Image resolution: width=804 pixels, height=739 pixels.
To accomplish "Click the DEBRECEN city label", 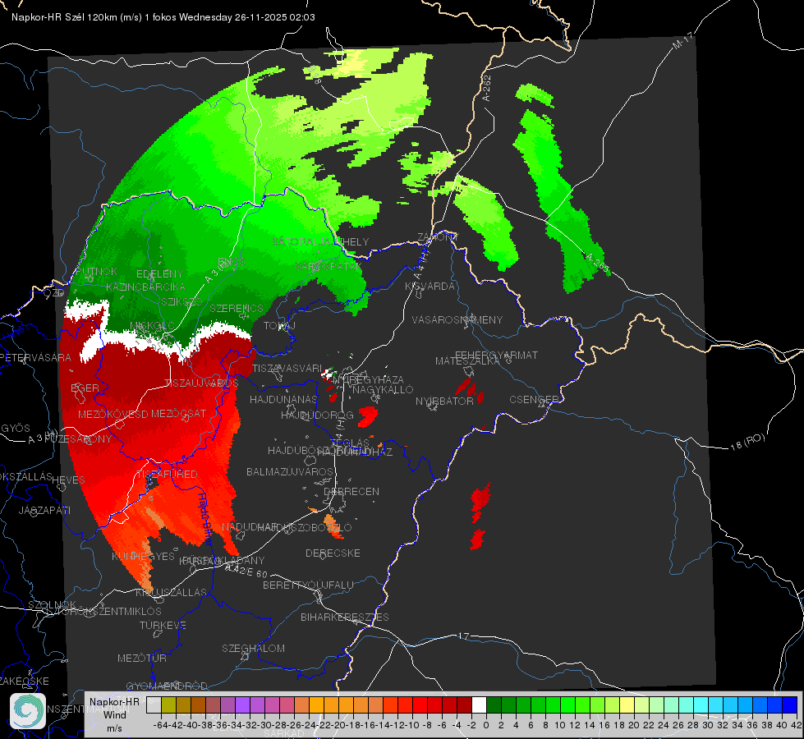I will (x=351, y=491).
